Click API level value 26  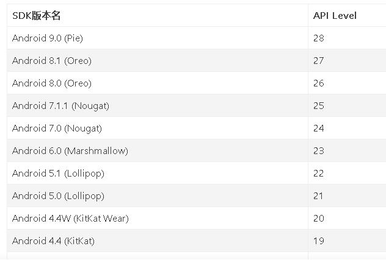click(318, 83)
